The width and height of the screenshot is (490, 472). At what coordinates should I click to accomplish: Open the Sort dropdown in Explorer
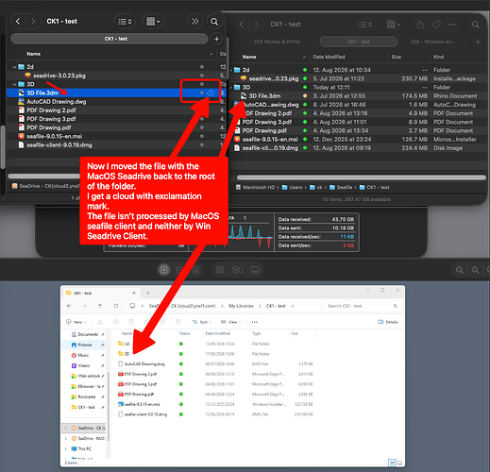click(x=201, y=322)
